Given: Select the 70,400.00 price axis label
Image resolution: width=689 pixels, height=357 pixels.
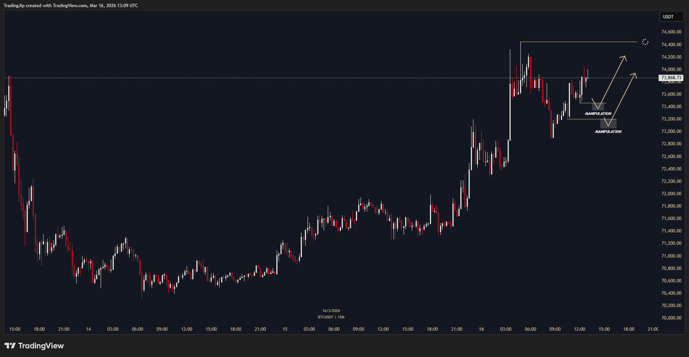Looking at the screenshot, I should click(671, 293).
